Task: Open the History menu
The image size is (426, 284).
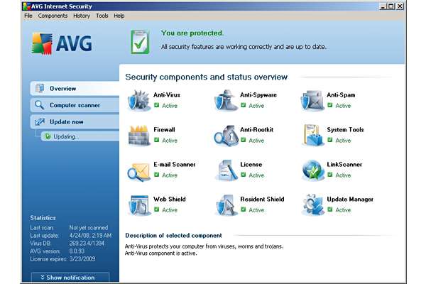Action: pos(82,16)
